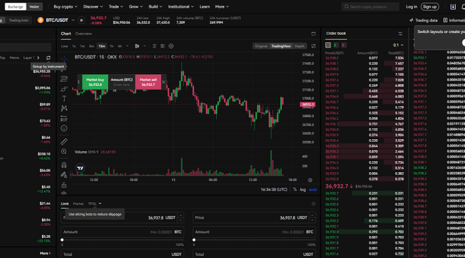The width and height of the screenshot is (465, 258).
Task: Show only sell orders in order book
Action: pos(343,45)
